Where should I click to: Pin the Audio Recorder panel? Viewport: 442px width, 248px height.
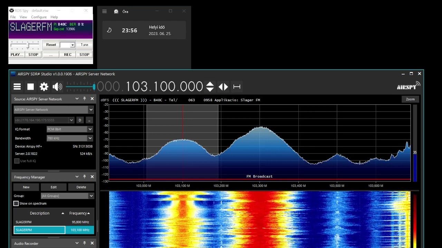click(x=84, y=243)
